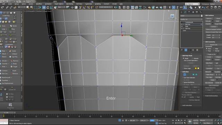
Task: Click the Repeat Last button
Action: [x=214, y=44]
